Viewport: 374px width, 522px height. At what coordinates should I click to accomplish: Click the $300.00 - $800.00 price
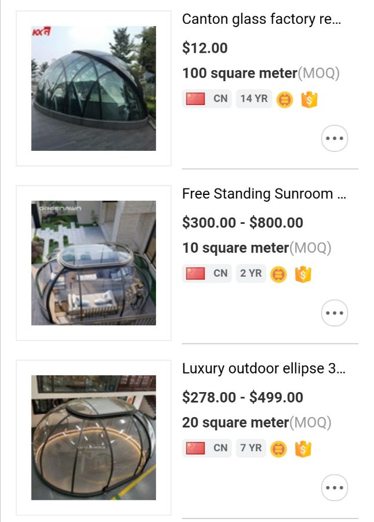(242, 223)
